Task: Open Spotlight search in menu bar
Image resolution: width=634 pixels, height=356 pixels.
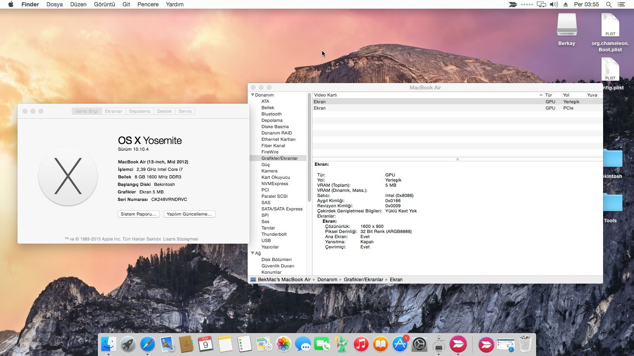Action: pyautogui.click(x=609, y=4)
